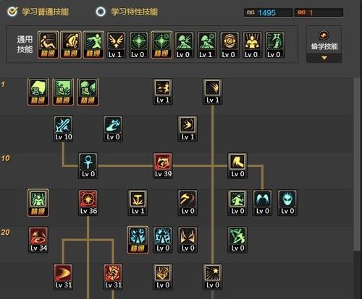The image size is (362, 299).
Task: Click the Lv 10 crossed swords skill icon
Action: [x=63, y=129]
